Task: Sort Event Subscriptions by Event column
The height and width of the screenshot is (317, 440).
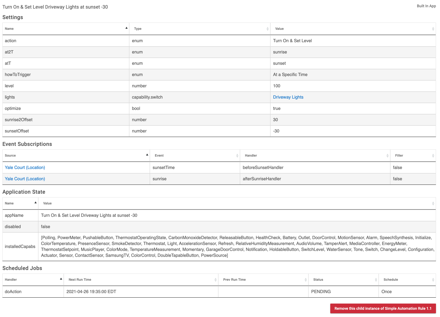Action: [x=195, y=156]
